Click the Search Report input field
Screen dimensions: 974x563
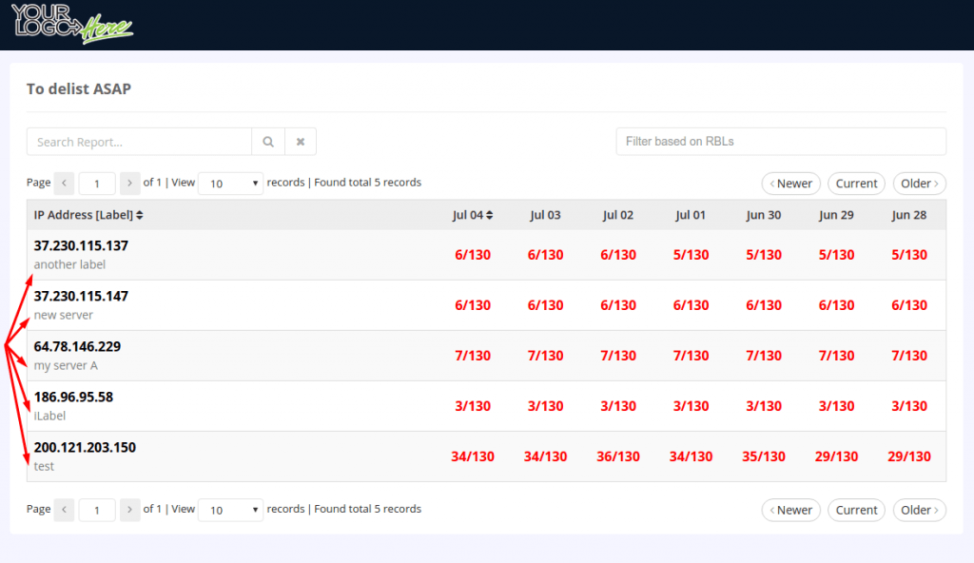click(139, 141)
